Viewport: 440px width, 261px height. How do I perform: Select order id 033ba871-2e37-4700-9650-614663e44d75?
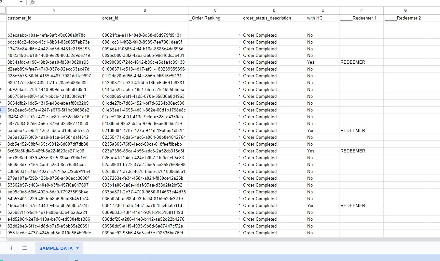pyautogui.click(x=144, y=192)
